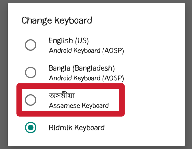Click the Change keyboard dialog title
192x149 pixels.
tap(57, 21)
